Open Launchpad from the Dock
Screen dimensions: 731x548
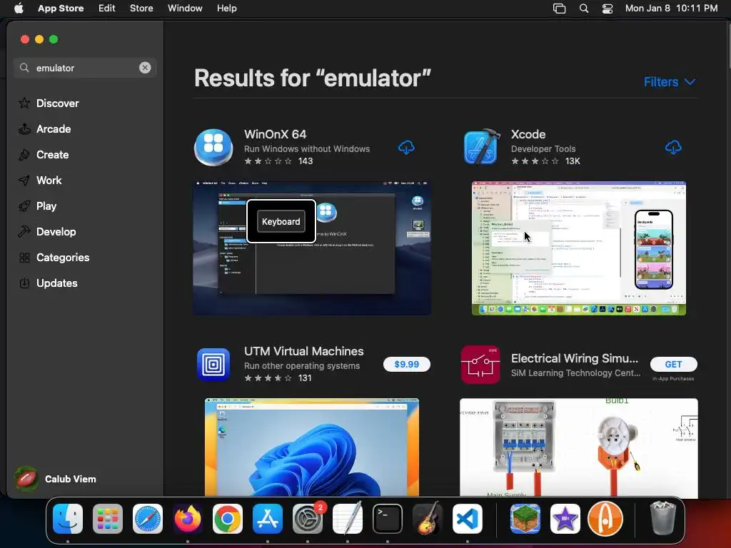(108, 519)
